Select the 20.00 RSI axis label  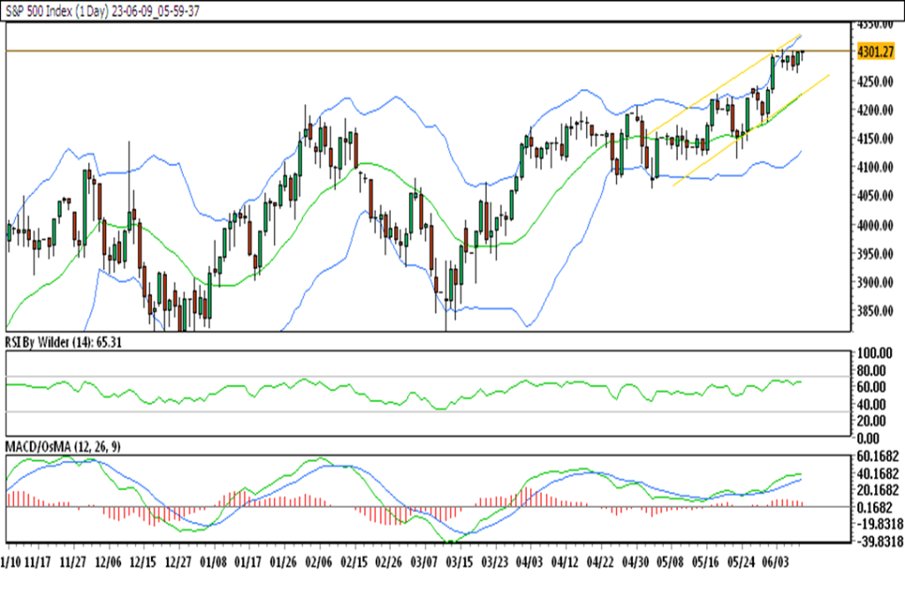point(871,421)
